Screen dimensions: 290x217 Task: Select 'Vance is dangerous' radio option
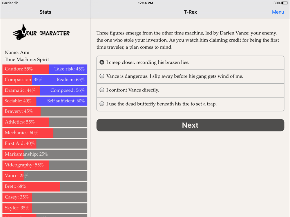pyautogui.click(x=190, y=77)
